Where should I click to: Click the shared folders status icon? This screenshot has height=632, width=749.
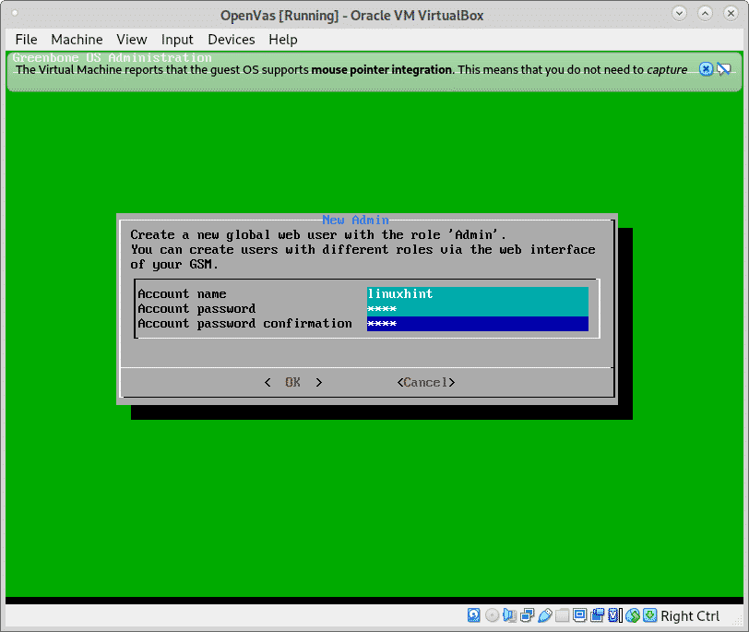tap(563, 615)
